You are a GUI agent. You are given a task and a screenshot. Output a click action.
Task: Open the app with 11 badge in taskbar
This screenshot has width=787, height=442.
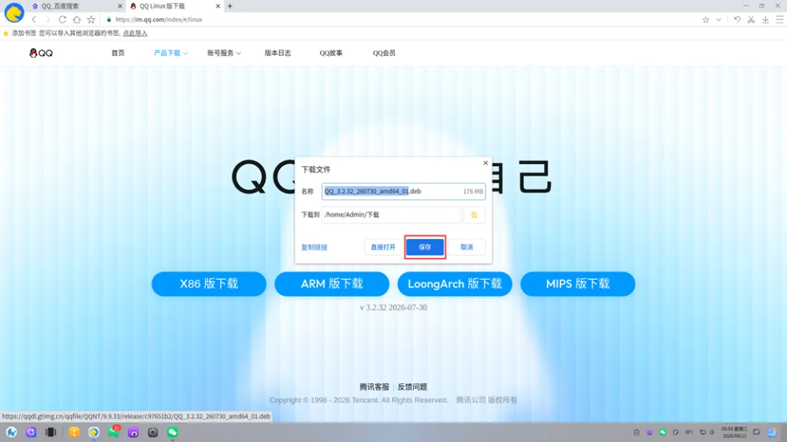tap(114, 432)
